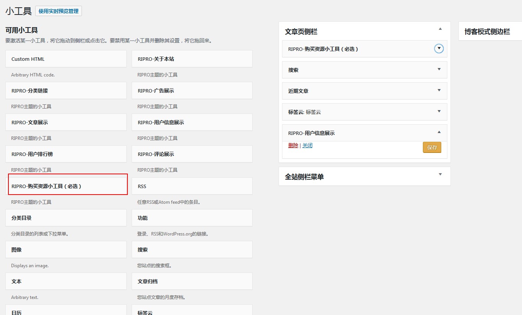The width and height of the screenshot is (522, 315).
Task: Click 'Displays an image.' description
Action: (x=30, y=266)
